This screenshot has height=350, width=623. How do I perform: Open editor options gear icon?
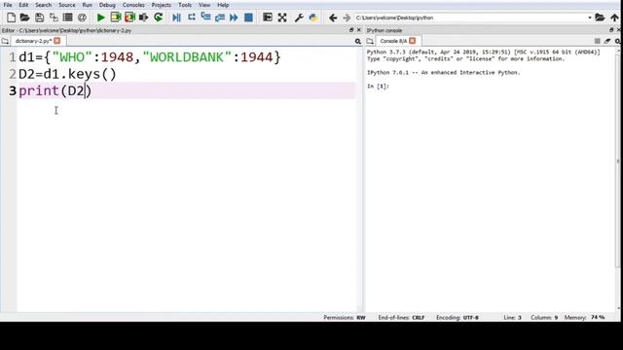(358, 41)
